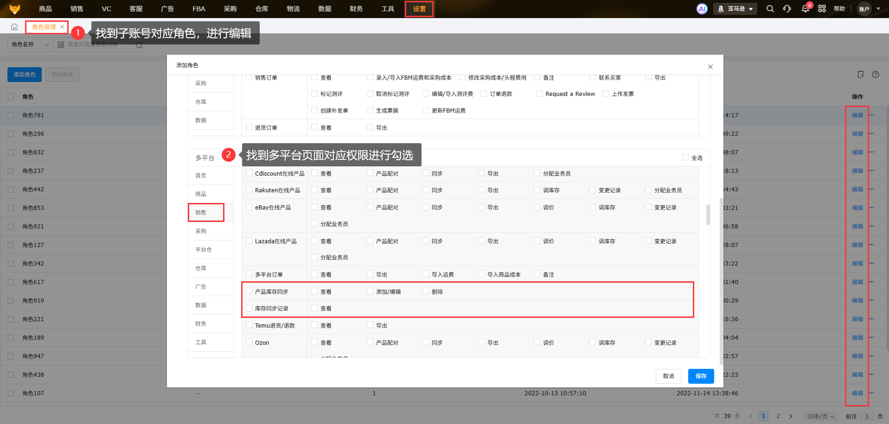
Task: Open the apps grid icon in header
Action: (822, 9)
